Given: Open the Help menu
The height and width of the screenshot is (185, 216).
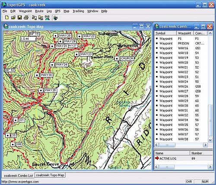Looking at the screenshot, I should (104, 11).
